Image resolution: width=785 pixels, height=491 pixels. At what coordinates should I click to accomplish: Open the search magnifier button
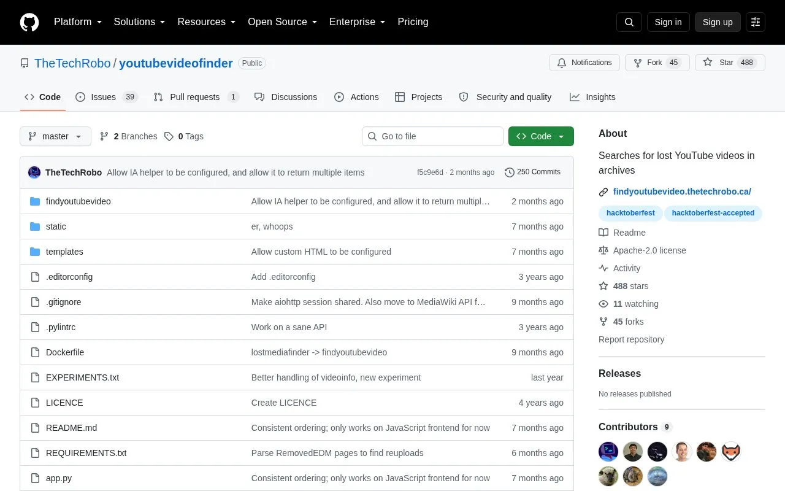pos(629,22)
